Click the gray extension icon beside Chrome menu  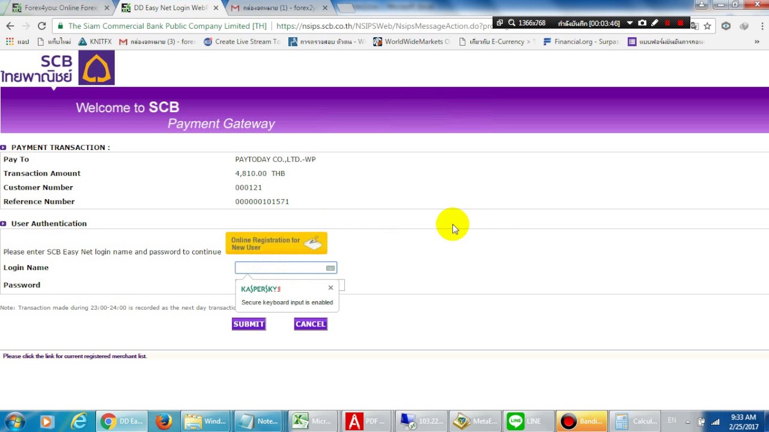(744, 26)
